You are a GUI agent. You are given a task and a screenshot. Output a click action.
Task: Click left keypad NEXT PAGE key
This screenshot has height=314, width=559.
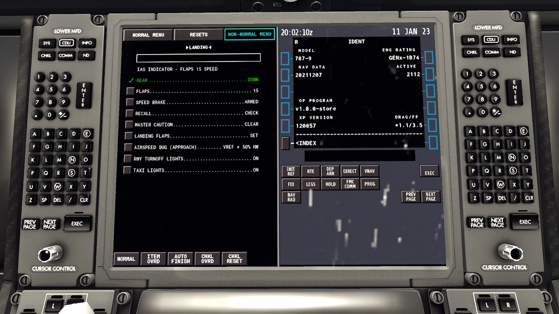(50, 224)
